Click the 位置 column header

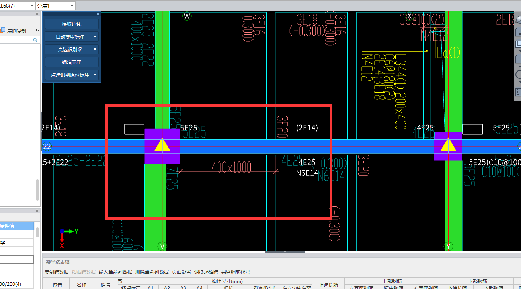tap(57, 285)
